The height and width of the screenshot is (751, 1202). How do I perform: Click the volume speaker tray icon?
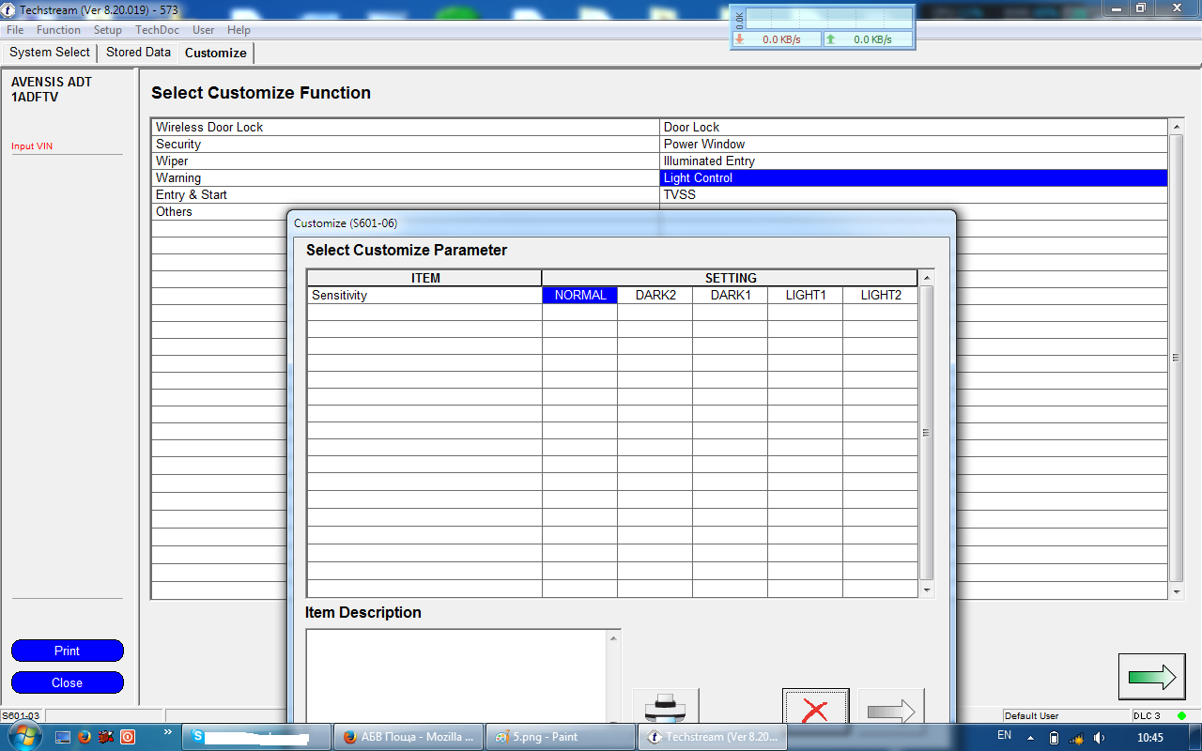pos(1098,738)
